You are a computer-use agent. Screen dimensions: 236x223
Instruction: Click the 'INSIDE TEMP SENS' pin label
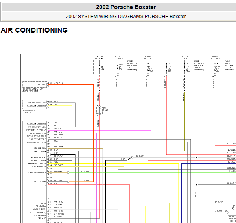37,139
